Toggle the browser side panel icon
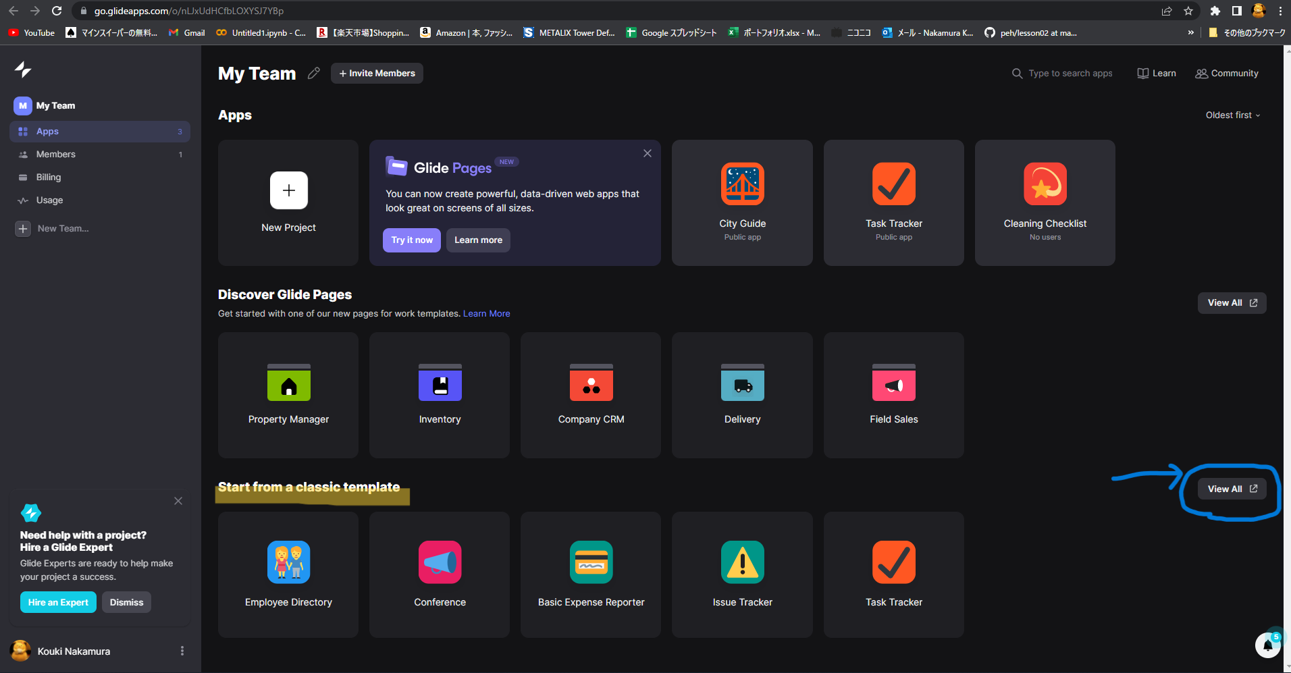 pyautogui.click(x=1237, y=11)
